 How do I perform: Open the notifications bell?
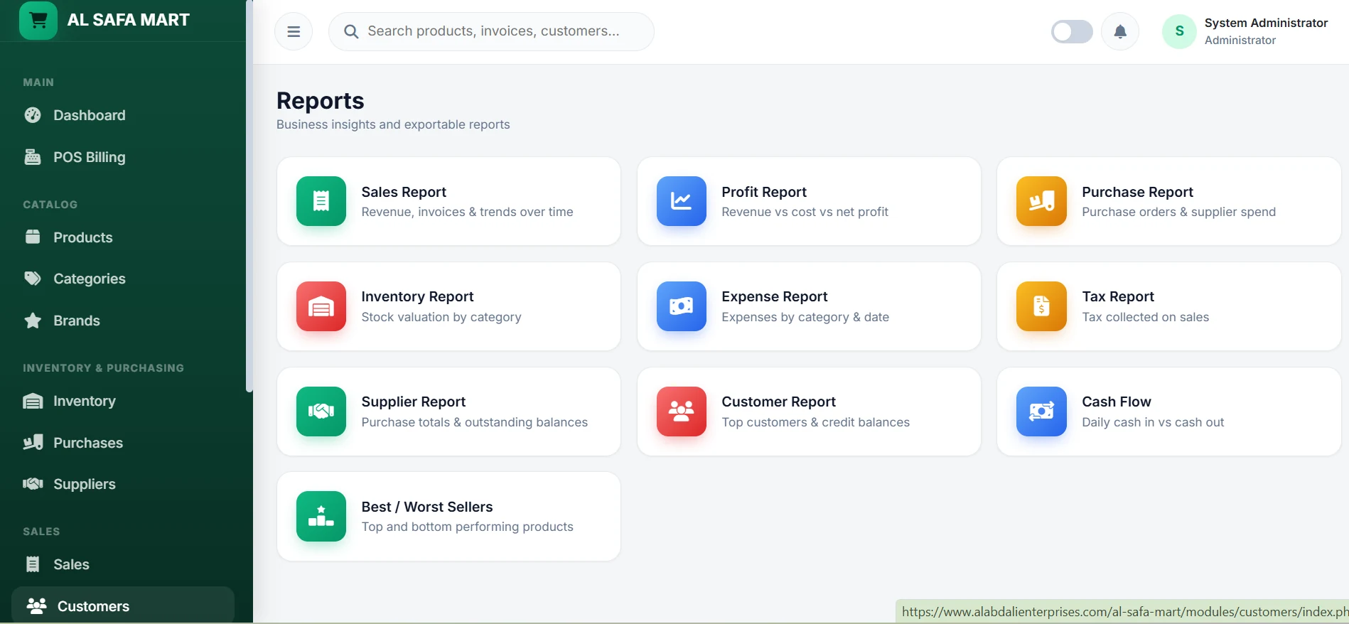coord(1120,31)
